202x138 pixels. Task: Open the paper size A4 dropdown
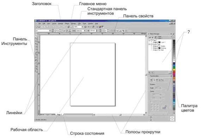point(50,31)
